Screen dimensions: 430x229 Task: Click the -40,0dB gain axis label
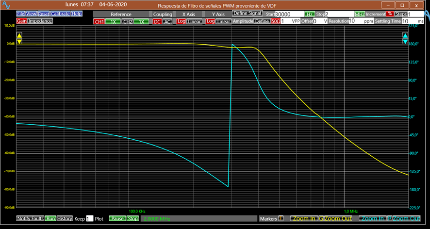(x=10, y=116)
